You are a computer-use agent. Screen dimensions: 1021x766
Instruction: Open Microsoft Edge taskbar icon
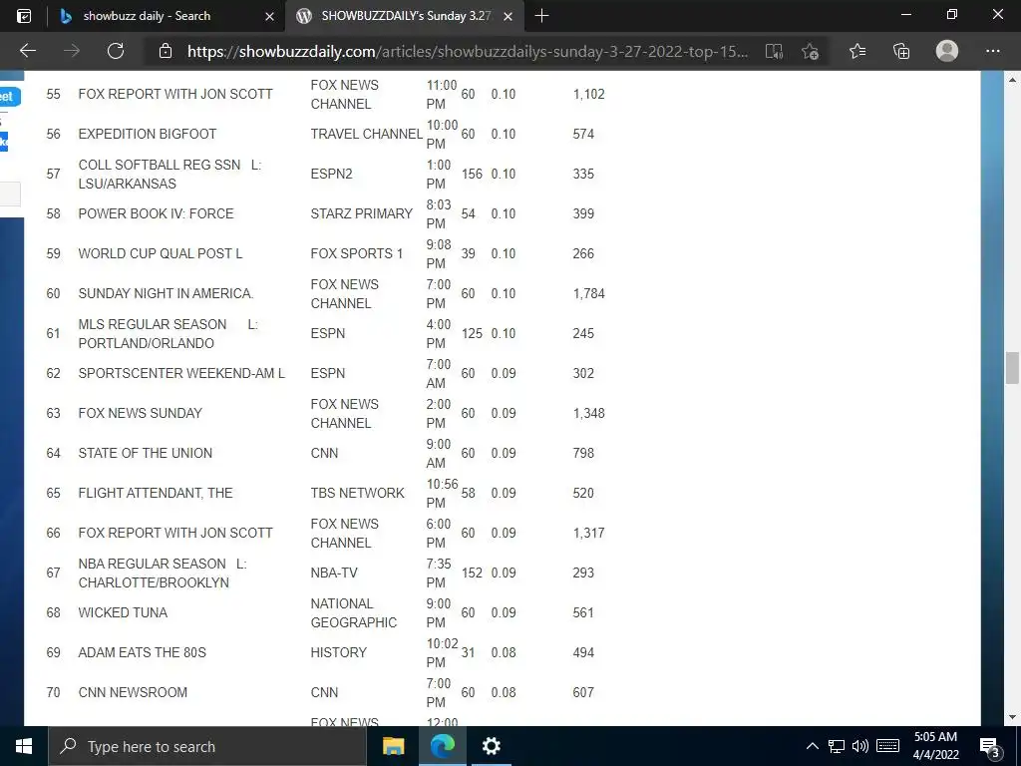442,746
